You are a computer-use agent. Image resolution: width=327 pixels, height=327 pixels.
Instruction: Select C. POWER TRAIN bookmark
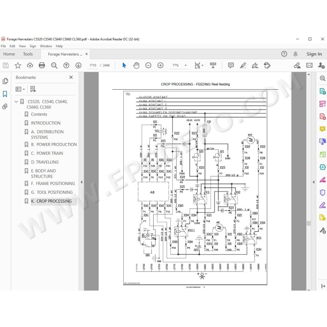coord(47,153)
